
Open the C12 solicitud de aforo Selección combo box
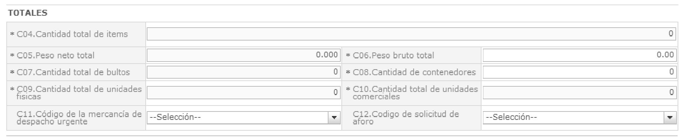pos(579,117)
